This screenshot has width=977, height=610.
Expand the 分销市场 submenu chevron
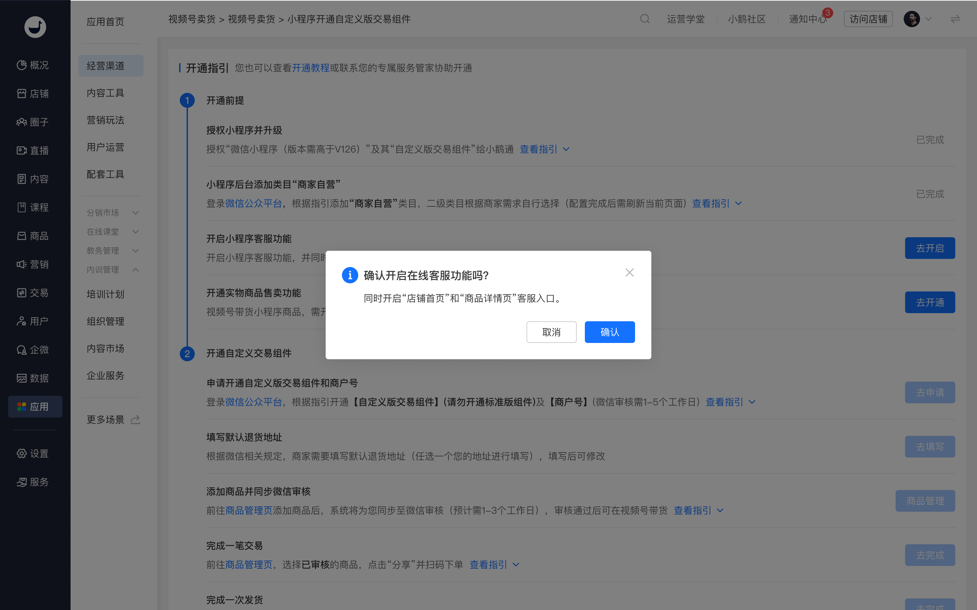pos(136,212)
